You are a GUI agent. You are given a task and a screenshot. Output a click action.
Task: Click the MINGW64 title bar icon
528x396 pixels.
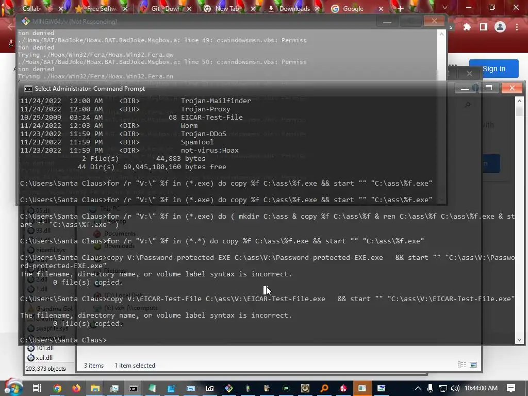[26, 21]
